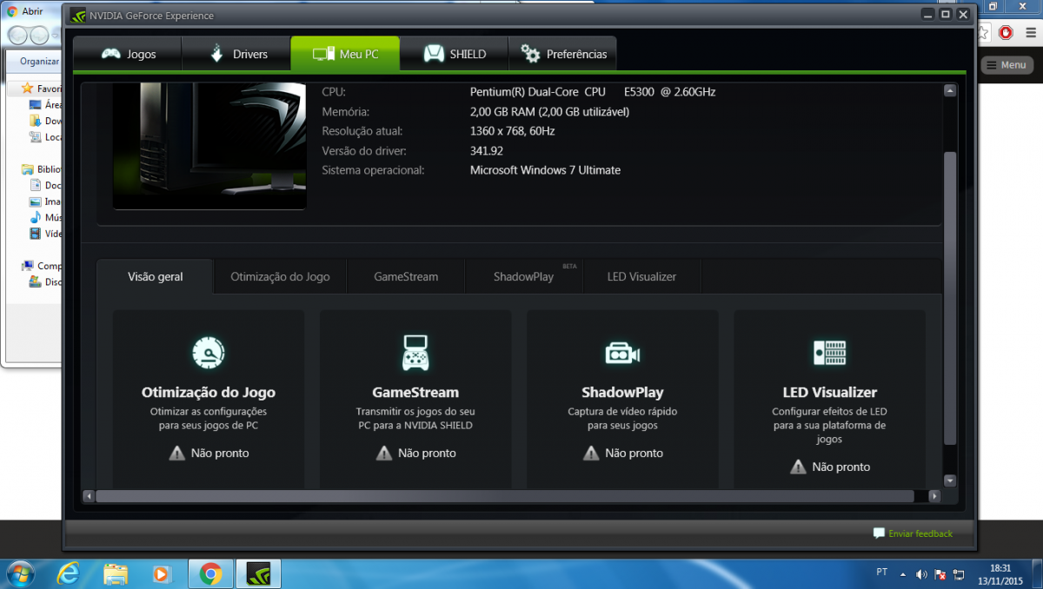Click warning icon under GameStream card
This screenshot has width=1043, height=589.
[x=383, y=453]
